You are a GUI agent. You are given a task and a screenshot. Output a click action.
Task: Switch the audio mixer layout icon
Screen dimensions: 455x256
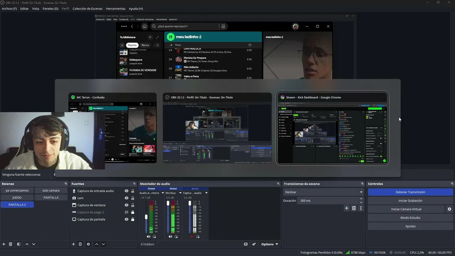[246, 244]
